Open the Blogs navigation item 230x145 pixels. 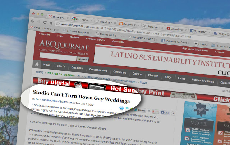pos(168,77)
